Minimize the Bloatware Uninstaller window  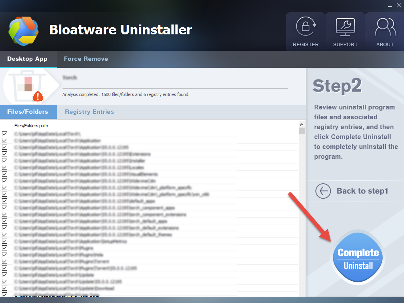click(x=390, y=6)
